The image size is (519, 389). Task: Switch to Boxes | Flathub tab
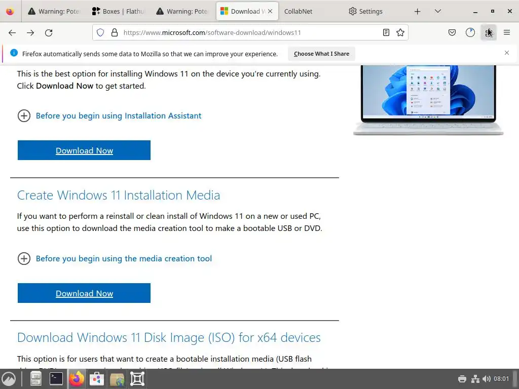(x=118, y=11)
